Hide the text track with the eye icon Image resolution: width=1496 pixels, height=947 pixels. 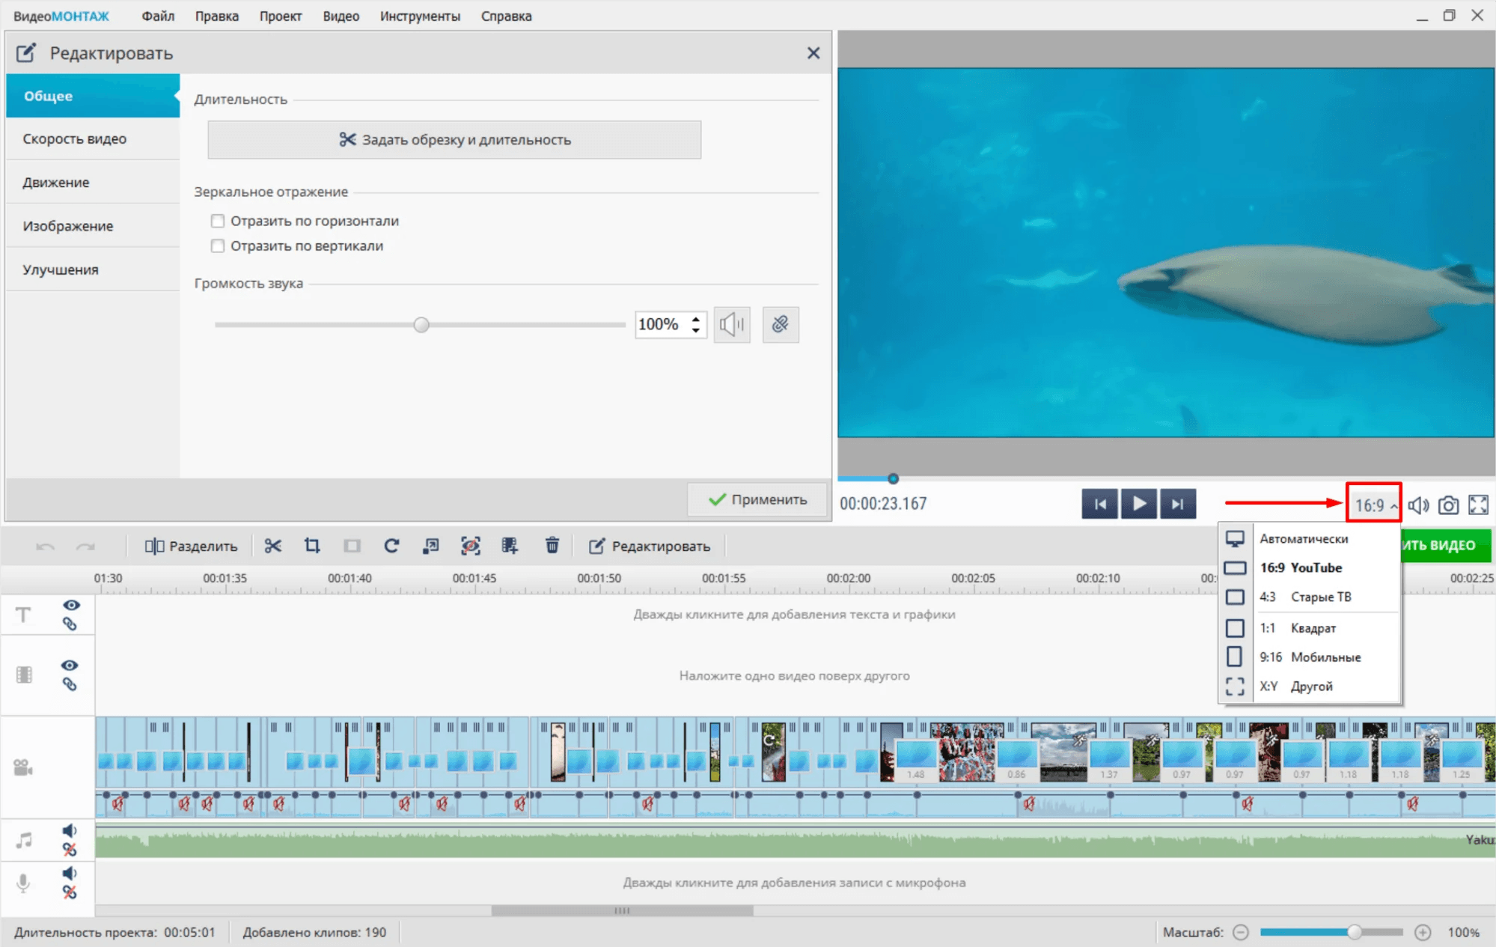[71, 605]
